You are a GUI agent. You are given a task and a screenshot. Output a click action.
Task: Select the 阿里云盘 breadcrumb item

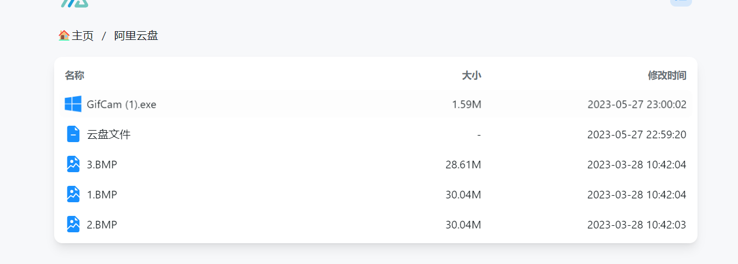pos(136,36)
